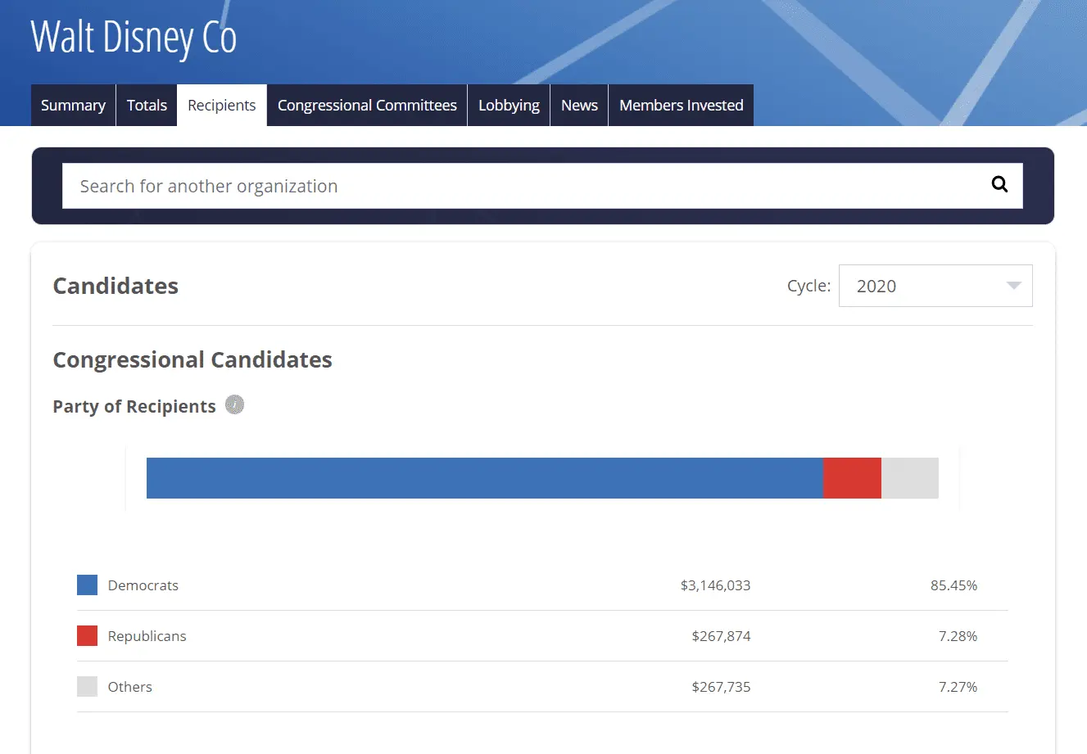Open the Lobbying tab
This screenshot has width=1087, height=754.
point(509,106)
